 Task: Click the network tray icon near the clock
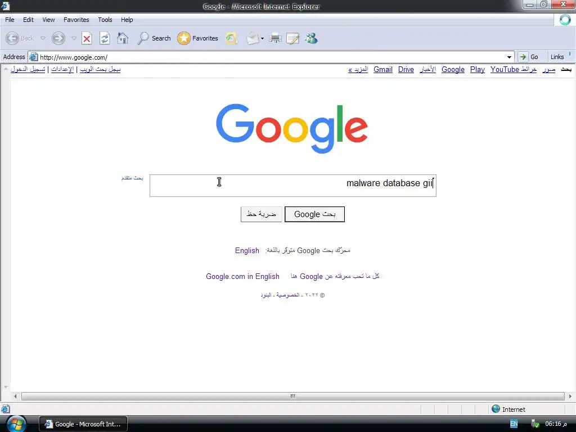(x=535, y=424)
